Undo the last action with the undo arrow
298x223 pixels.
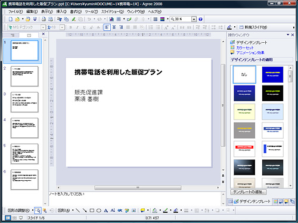pyautogui.click(x=89, y=19)
